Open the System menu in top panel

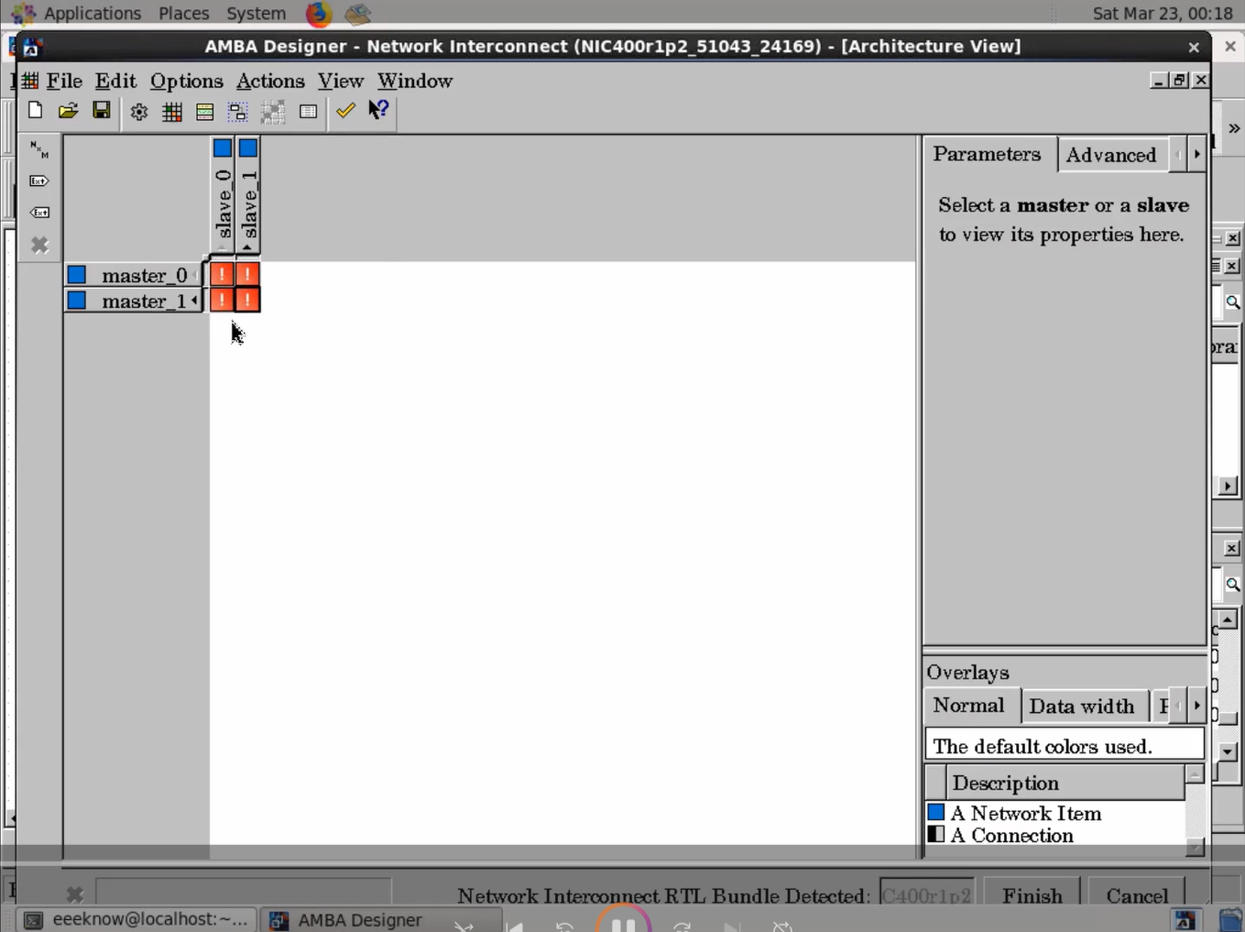[256, 14]
